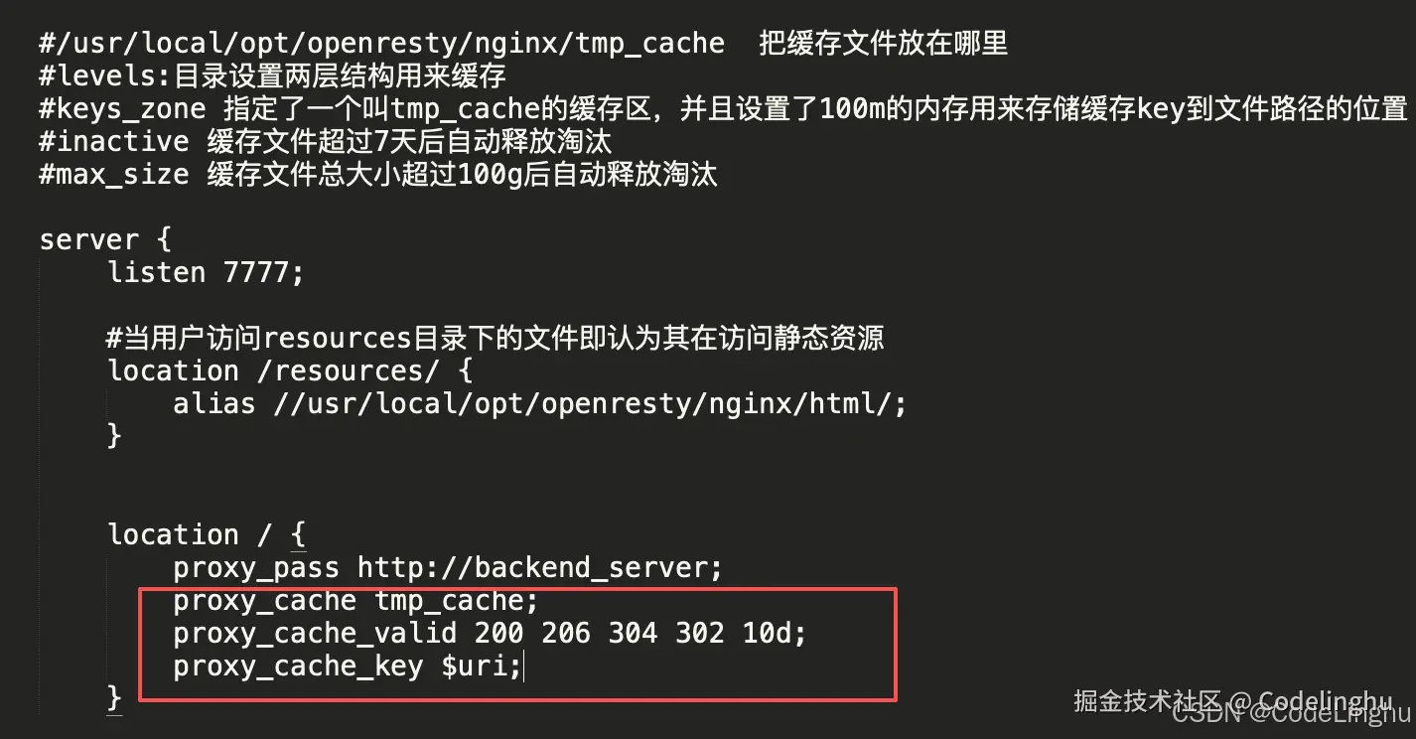Click the "location /resources/ {" line
Viewport: 1416px width, 739px height.
click(289, 370)
